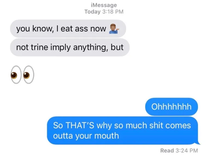Tap the shrugging man emoji
This screenshot has height=158, width=208.
click(114, 29)
